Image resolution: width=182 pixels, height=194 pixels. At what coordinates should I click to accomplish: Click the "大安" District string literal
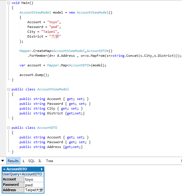55,36
